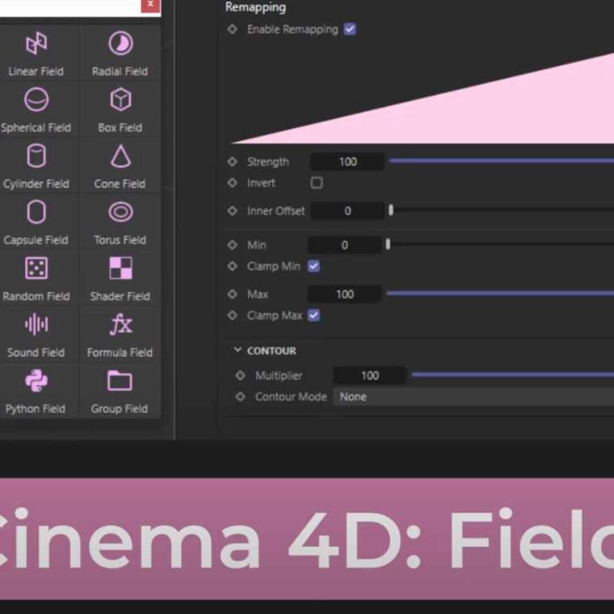
Task: Disable the Enable Remapping checkbox
Action: click(x=350, y=30)
